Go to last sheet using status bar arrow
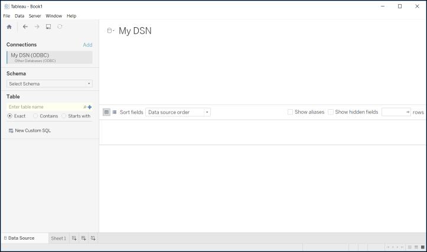The height and width of the screenshot is (252, 427). coord(402,247)
